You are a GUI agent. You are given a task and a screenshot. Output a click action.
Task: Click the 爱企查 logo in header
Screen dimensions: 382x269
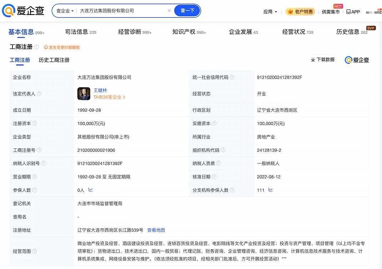pos(23,11)
